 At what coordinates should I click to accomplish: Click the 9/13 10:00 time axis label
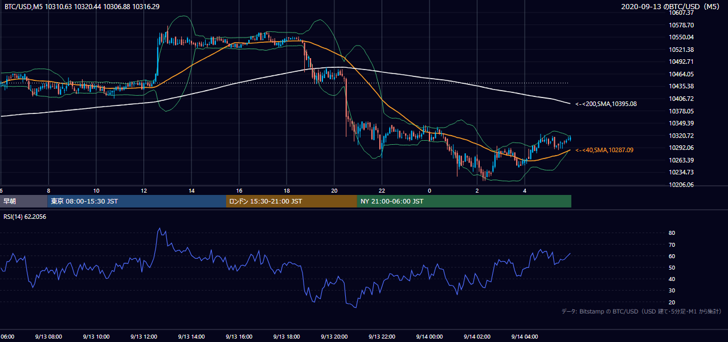pyautogui.click(x=96, y=337)
